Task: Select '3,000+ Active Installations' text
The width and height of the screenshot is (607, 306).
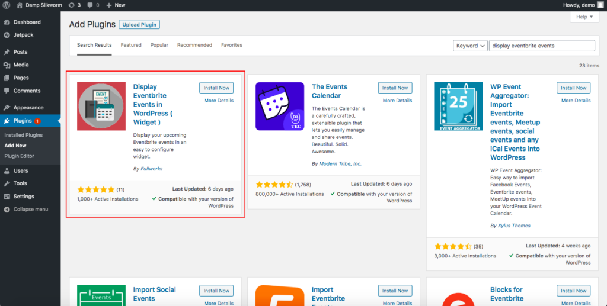Action: [465, 256]
